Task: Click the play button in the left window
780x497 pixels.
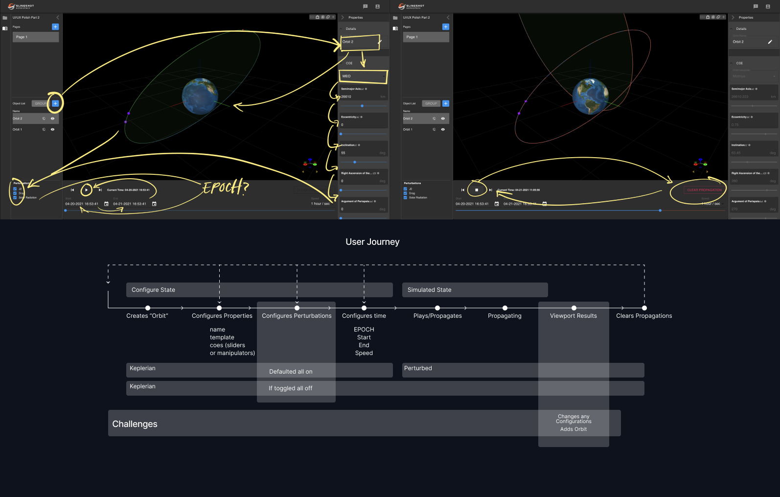Action: [x=86, y=190]
